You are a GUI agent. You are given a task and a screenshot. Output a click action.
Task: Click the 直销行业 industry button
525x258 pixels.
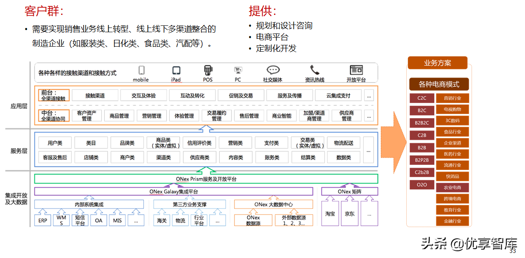pyautogui.click(x=452, y=98)
